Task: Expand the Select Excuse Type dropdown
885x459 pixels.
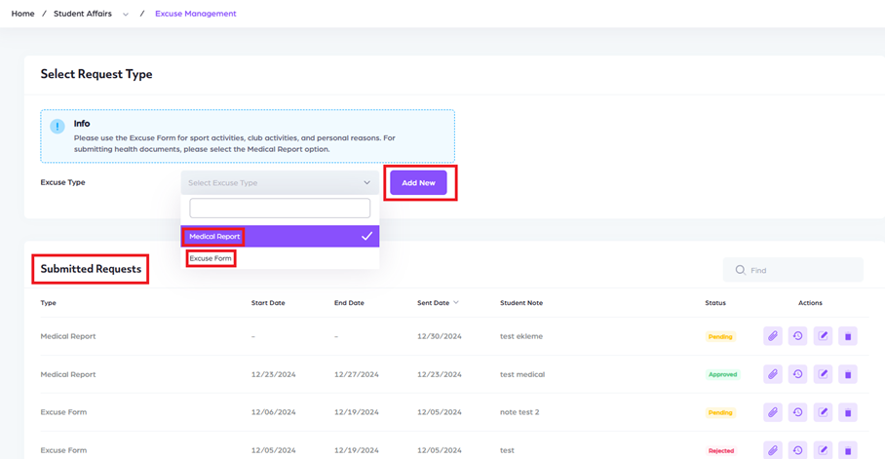Action: coord(280,183)
